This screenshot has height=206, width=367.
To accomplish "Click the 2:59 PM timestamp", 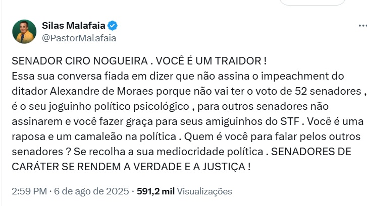I will click(29, 191).
